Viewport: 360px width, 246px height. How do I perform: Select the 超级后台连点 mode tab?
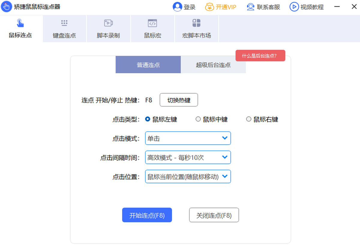click(x=213, y=64)
